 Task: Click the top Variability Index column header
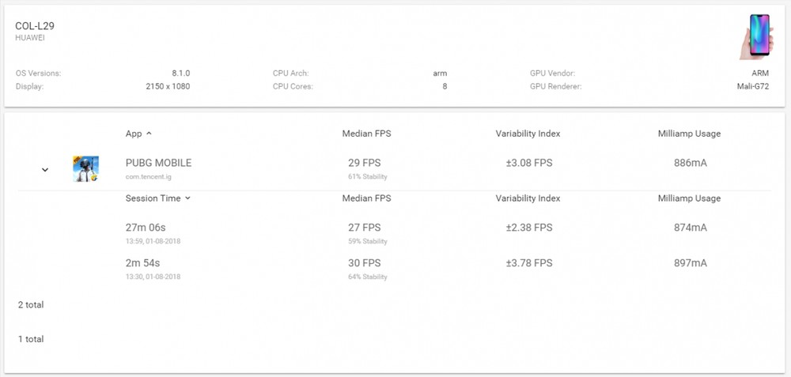pos(528,134)
